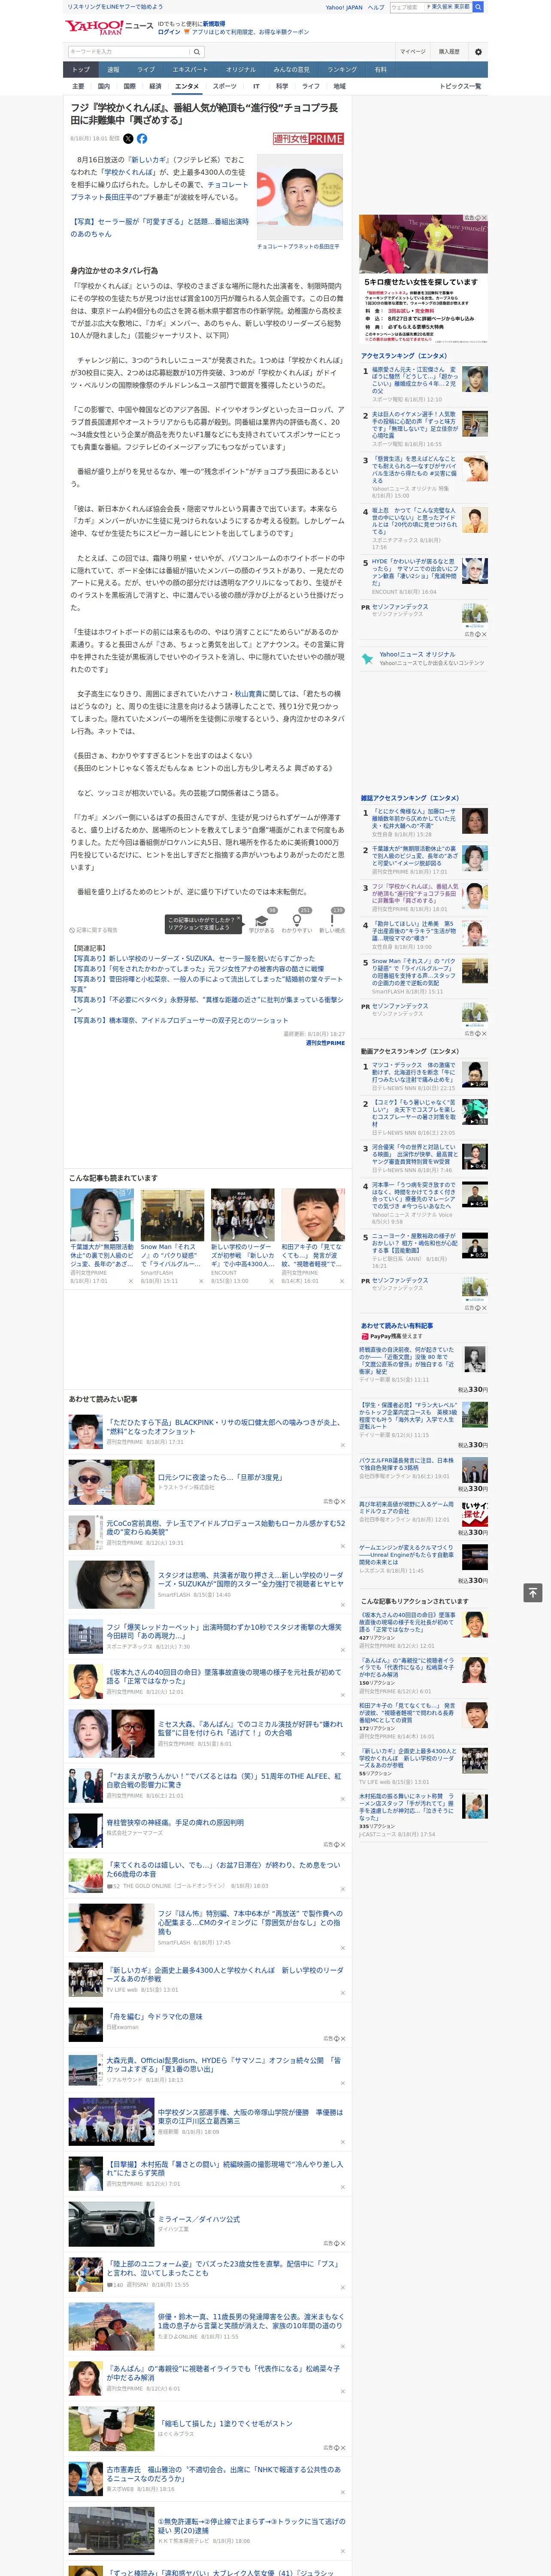React with わかりやすい lightbulb icon
The width and height of the screenshot is (551, 2576).
[296, 920]
